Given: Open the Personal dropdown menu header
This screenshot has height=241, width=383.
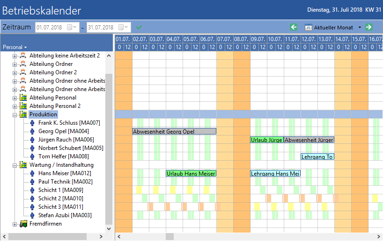Looking at the screenshot, I should point(15,47).
